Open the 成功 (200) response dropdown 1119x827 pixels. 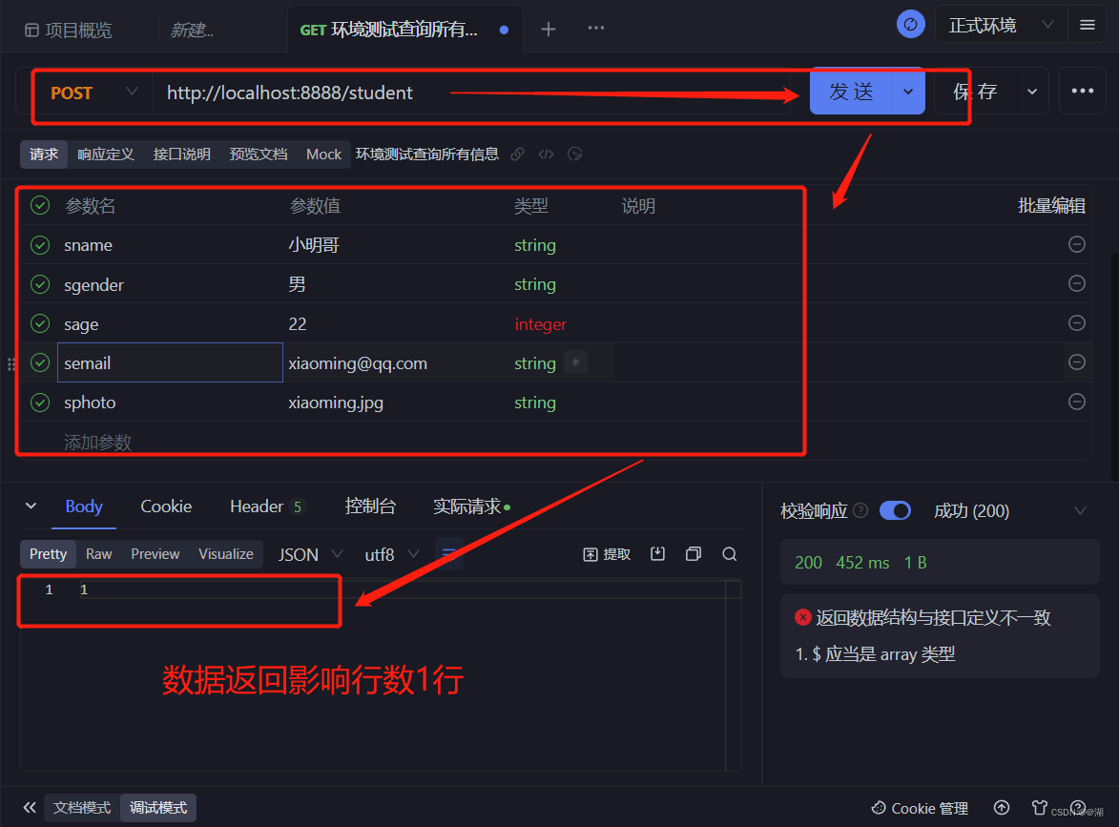[1010, 511]
